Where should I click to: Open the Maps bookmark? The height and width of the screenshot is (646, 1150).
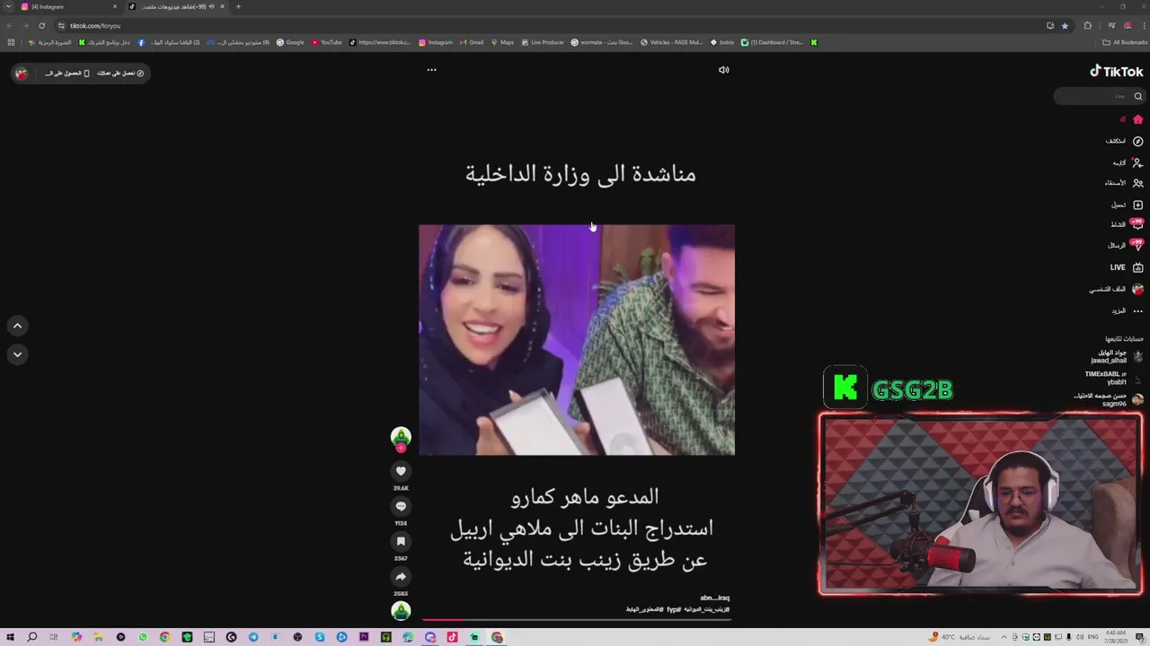coord(502,42)
